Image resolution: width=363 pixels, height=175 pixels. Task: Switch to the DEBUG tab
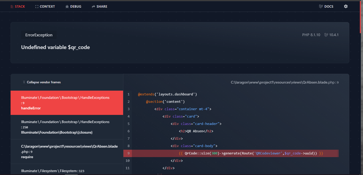[x=76, y=6]
